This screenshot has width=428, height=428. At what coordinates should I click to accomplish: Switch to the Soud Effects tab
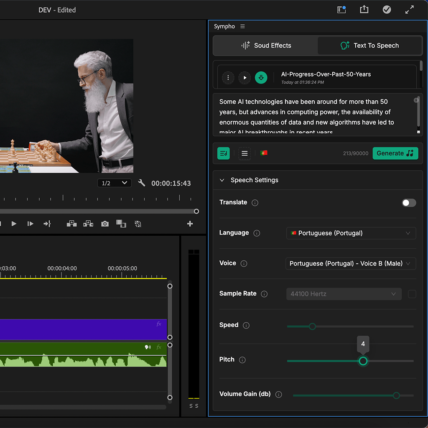point(266,46)
